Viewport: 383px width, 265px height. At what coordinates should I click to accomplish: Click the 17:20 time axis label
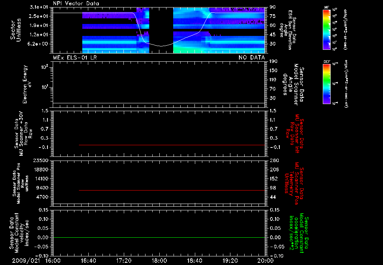[x=124, y=261]
